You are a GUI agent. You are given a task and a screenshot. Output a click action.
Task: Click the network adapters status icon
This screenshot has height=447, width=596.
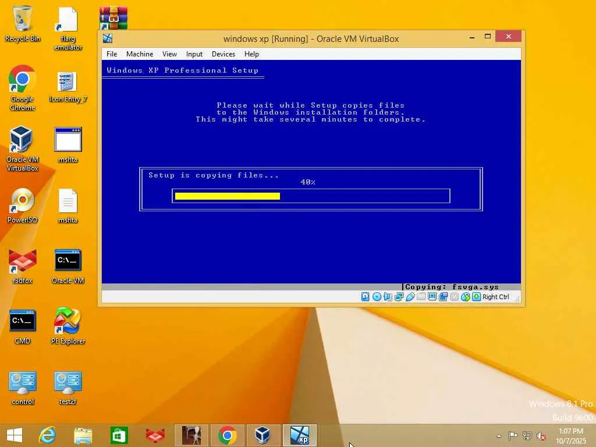coord(399,297)
